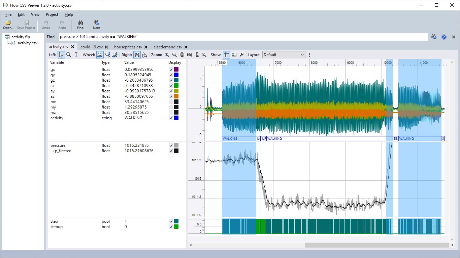The image size is (460, 258).
Task: Choose the third Wheel mode icon
Action: coord(115,55)
